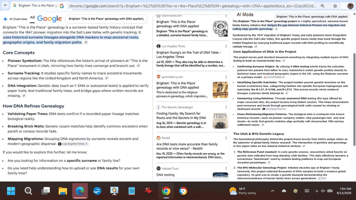Open citation link icon after 'pioneer family belongs to'

click(287, 93)
